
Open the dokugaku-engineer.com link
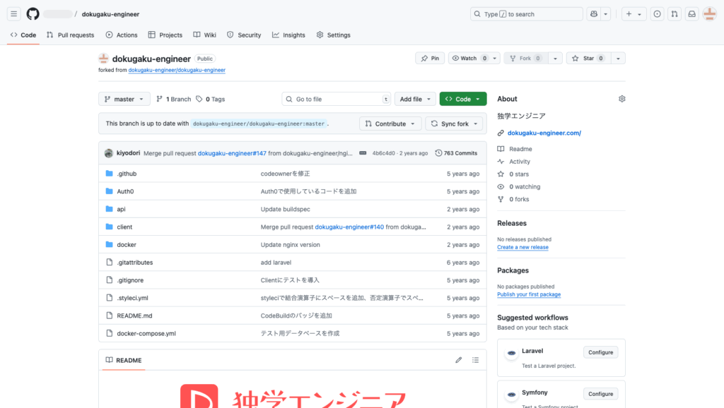pyautogui.click(x=544, y=133)
